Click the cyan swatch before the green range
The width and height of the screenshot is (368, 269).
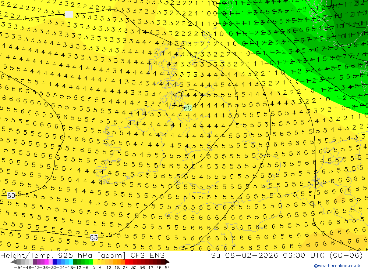click(x=71, y=262)
